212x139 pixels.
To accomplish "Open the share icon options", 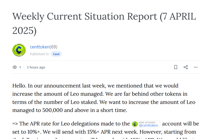I will click(185, 67).
